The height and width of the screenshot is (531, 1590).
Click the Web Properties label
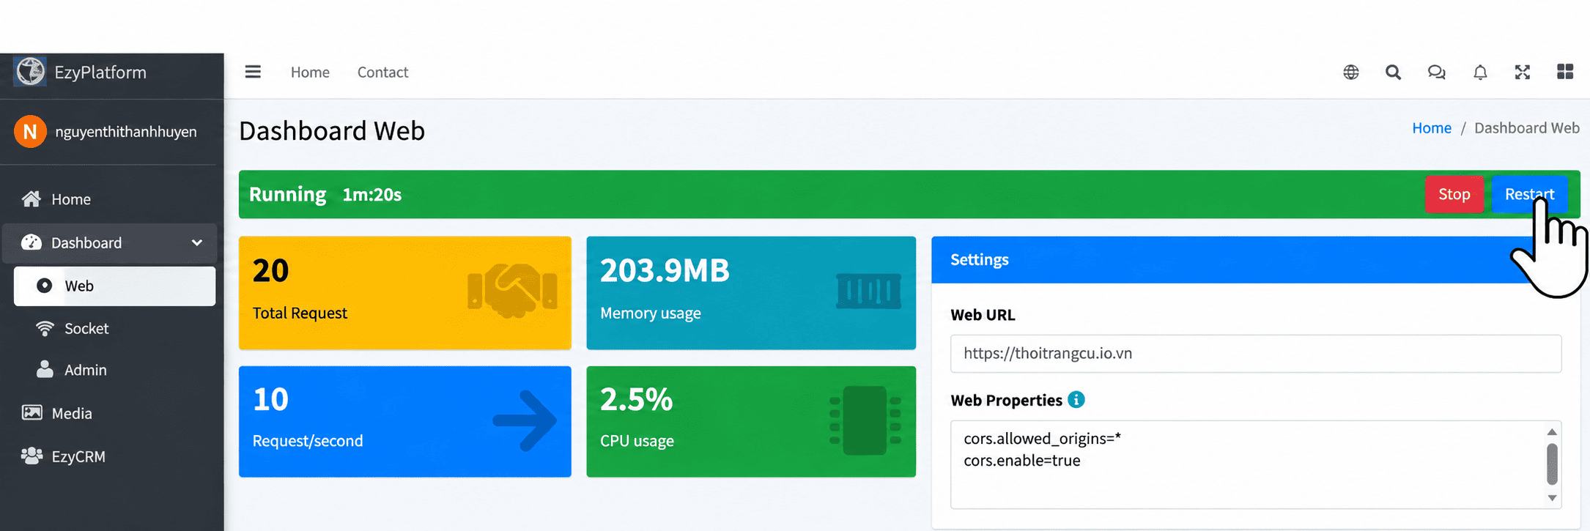click(1006, 401)
